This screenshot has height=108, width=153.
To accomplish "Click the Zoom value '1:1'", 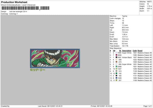I will [148, 11].
